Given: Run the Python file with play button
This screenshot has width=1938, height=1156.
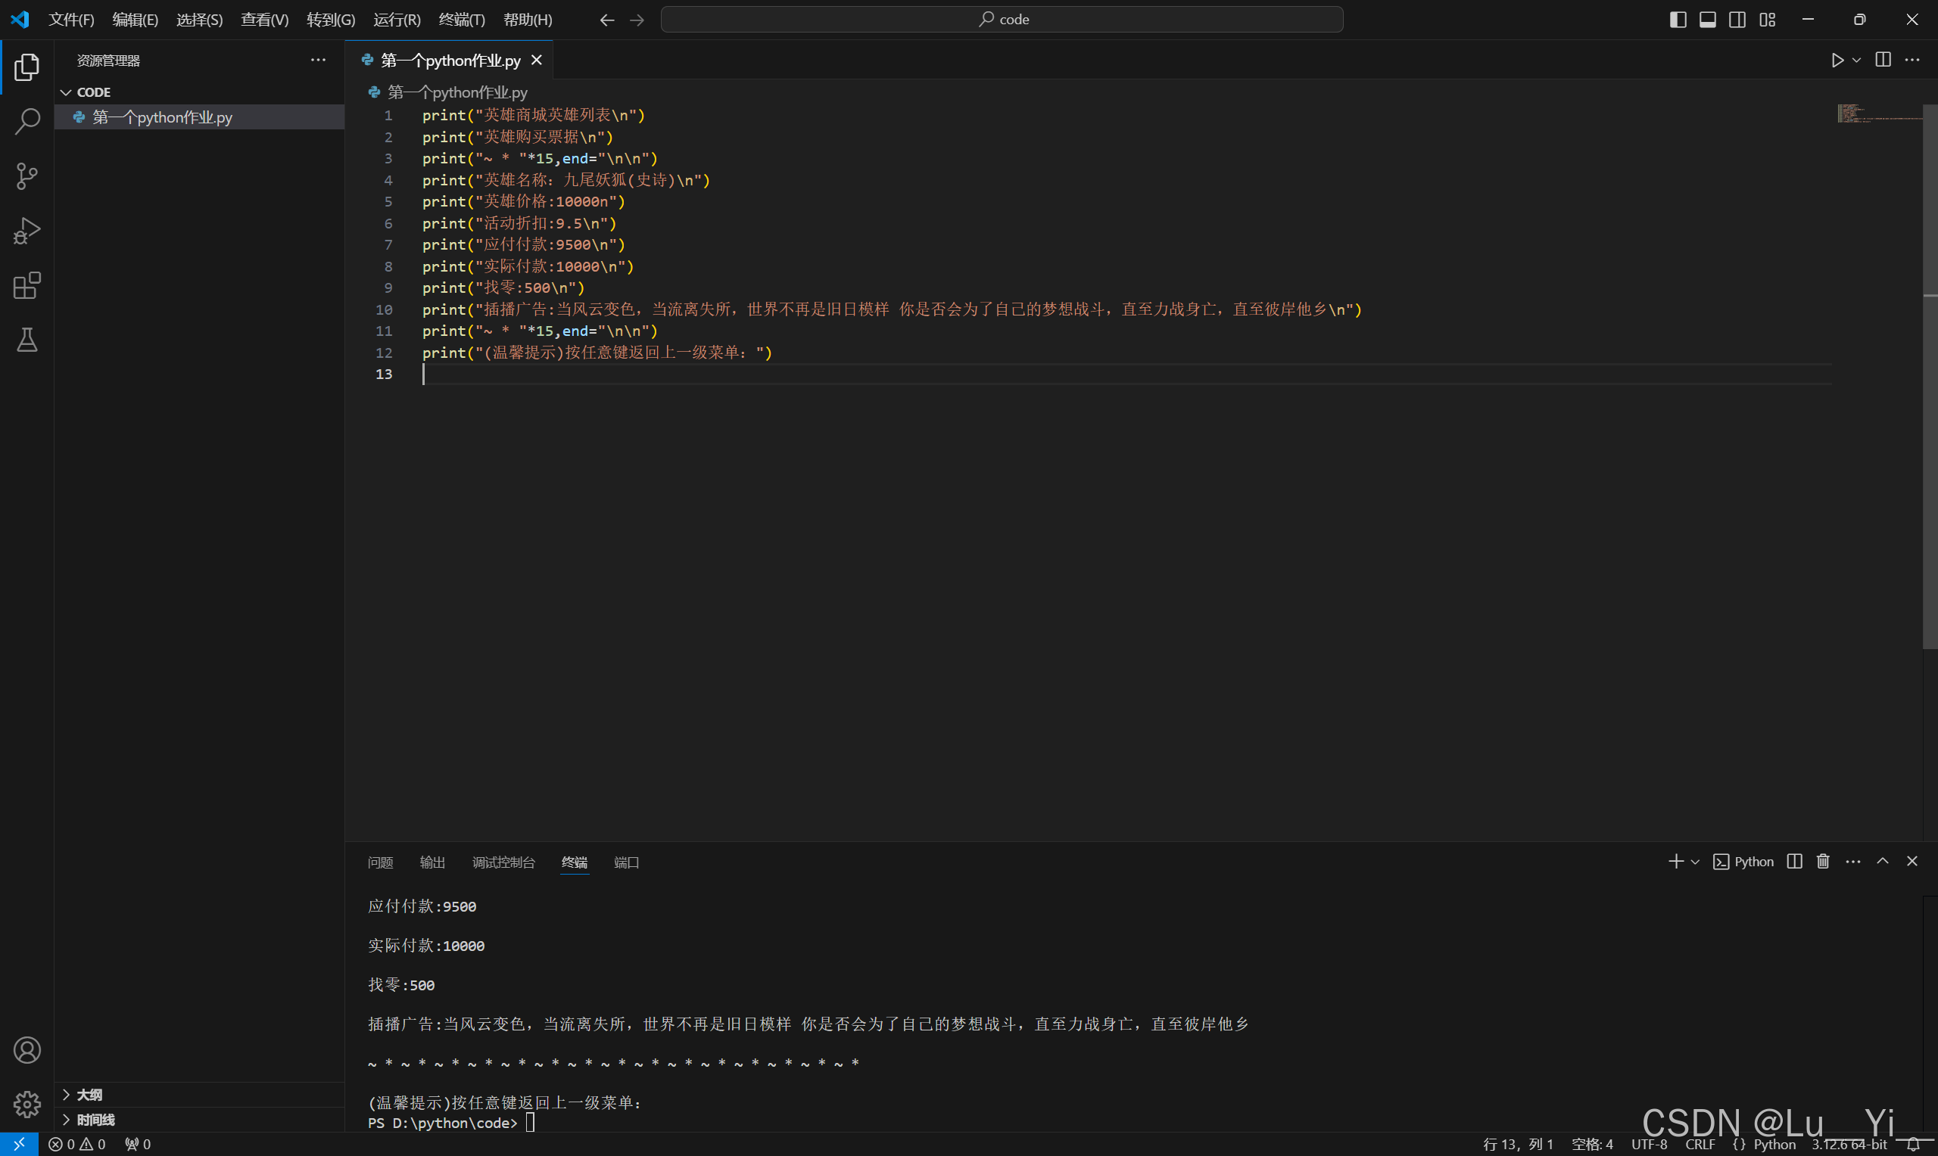Looking at the screenshot, I should coord(1837,60).
